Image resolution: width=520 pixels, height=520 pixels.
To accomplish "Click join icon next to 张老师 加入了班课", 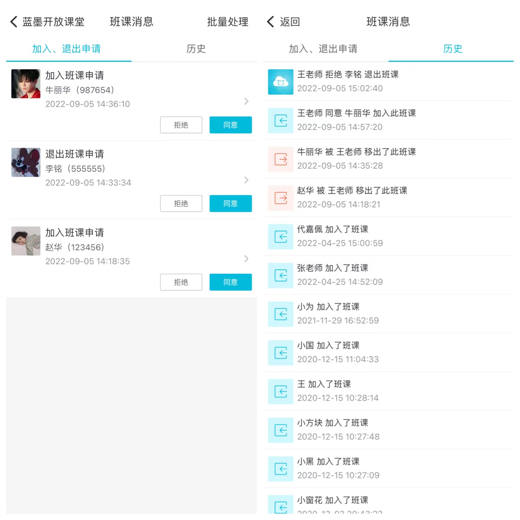I will [280, 276].
